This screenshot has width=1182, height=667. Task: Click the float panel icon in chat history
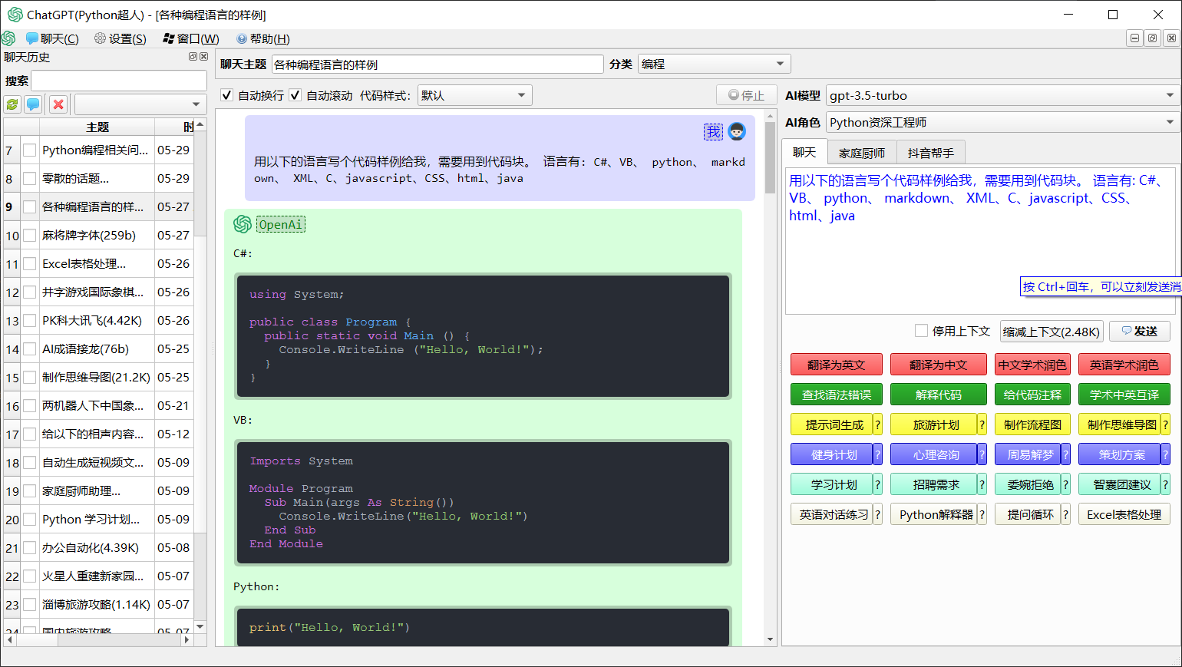[x=193, y=57]
